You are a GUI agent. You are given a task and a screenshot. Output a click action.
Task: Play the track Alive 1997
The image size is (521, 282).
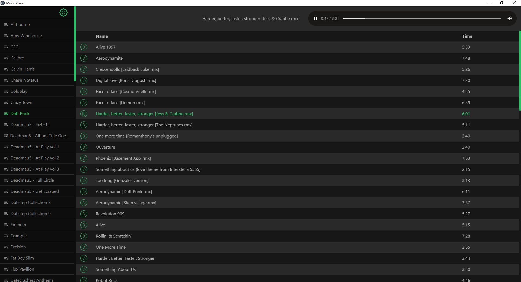click(x=84, y=47)
